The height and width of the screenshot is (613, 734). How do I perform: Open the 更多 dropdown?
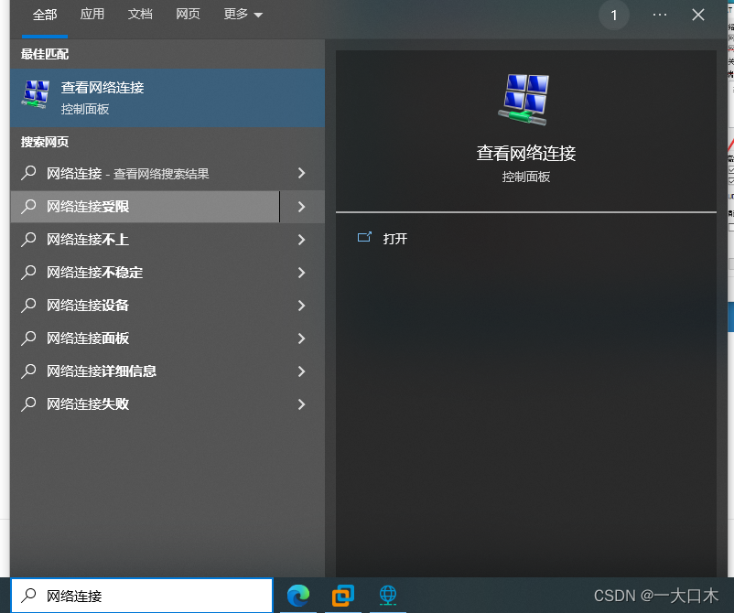click(x=243, y=15)
